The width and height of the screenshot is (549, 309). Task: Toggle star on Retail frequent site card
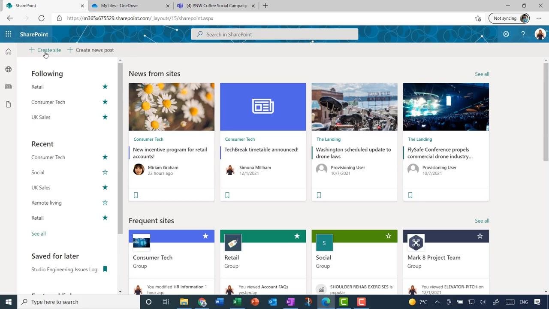pos(297,236)
